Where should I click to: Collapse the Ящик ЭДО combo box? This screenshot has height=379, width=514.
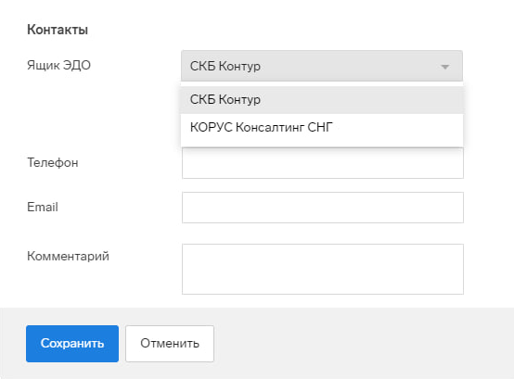click(322, 66)
